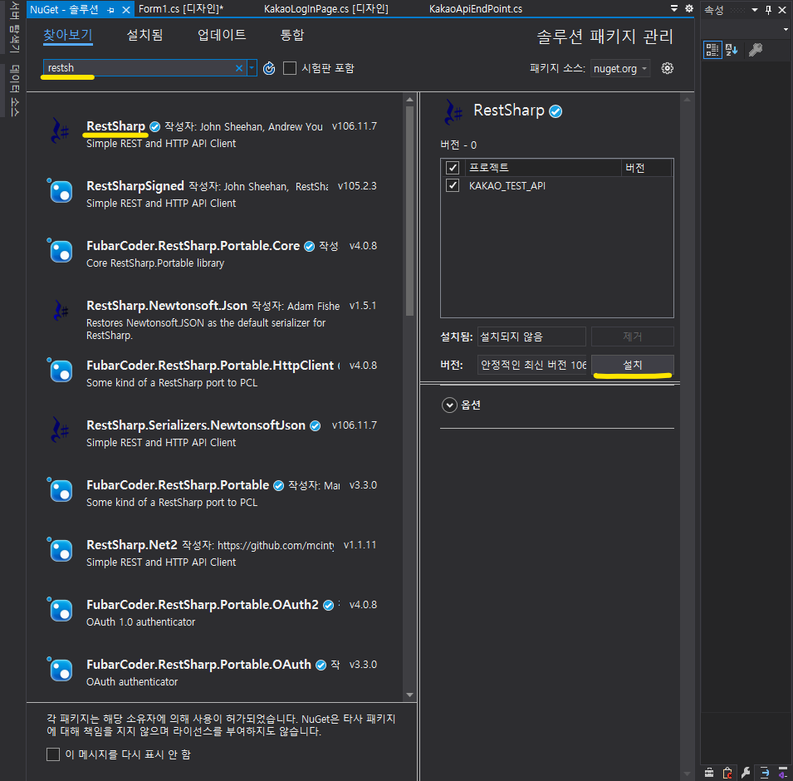Uncheck the KAKAO_TEST_API project checkbox
793x781 pixels.
452,185
